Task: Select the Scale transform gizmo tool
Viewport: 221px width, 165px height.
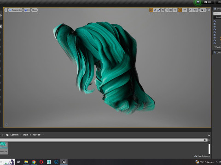Action: click(x=158, y=10)
